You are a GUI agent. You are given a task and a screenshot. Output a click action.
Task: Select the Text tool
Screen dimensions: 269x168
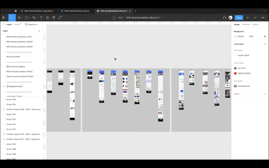point(41,18)
